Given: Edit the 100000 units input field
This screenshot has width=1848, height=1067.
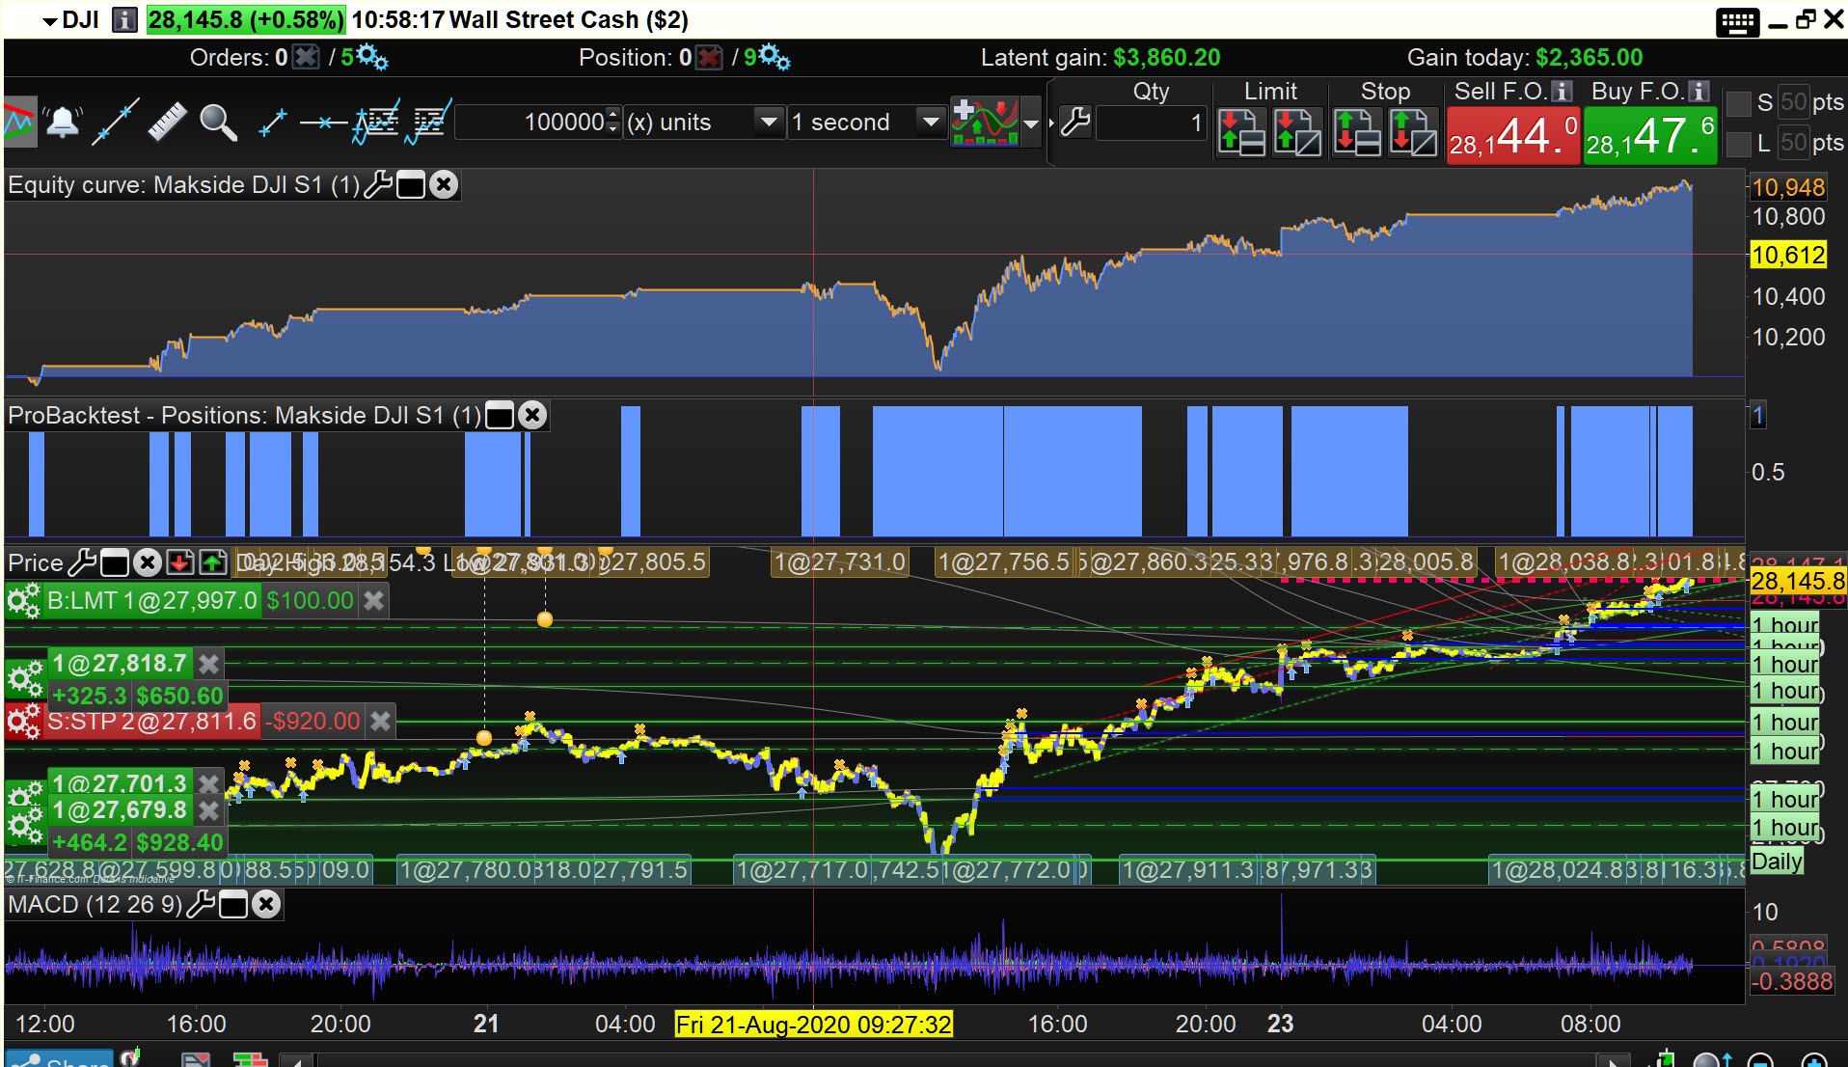Looking at the screenshot, I should click(531, 123).
